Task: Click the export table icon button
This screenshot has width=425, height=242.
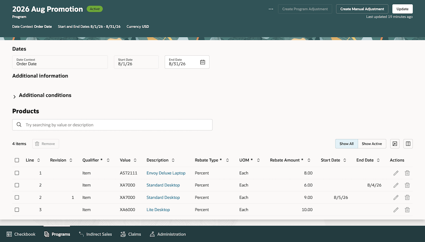Action: (x=395, y=144)
